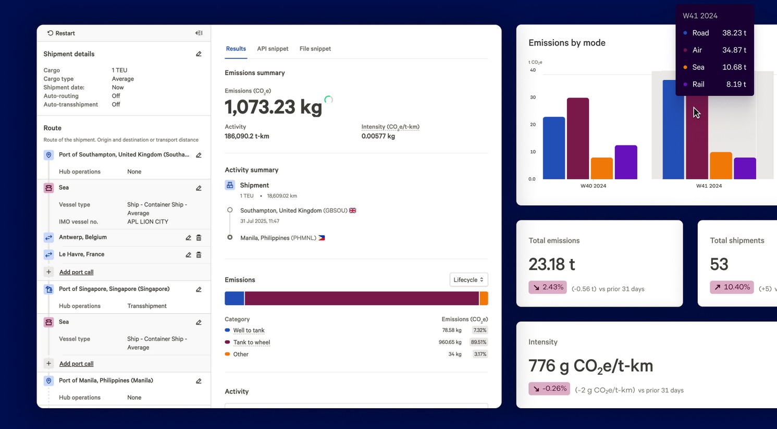777x429 pixels.
Task: Edit the Port of Singapore hub
Action: coord(199,290)
